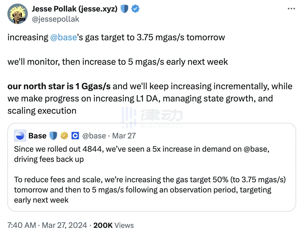Open the tweet's three-dot more options menu

tap(291, 9)
